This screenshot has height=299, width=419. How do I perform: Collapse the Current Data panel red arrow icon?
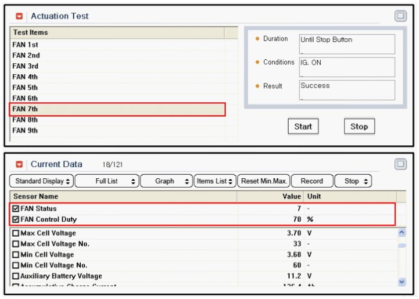(19, 164)
